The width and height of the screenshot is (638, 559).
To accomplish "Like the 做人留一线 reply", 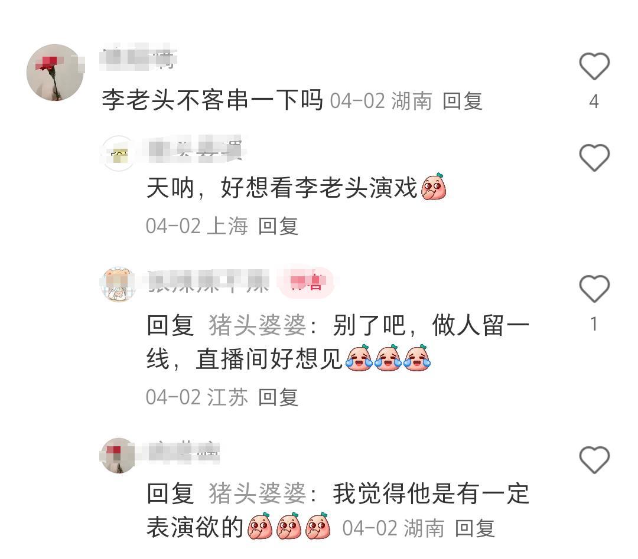I will pyautogui.click(x=594, y=289).
